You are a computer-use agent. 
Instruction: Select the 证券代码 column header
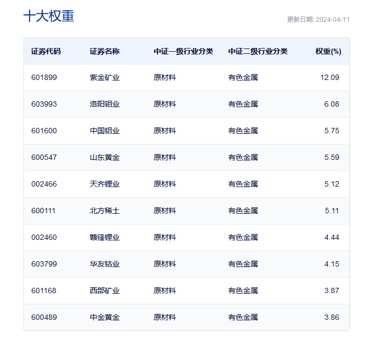[x=46, y=51]
